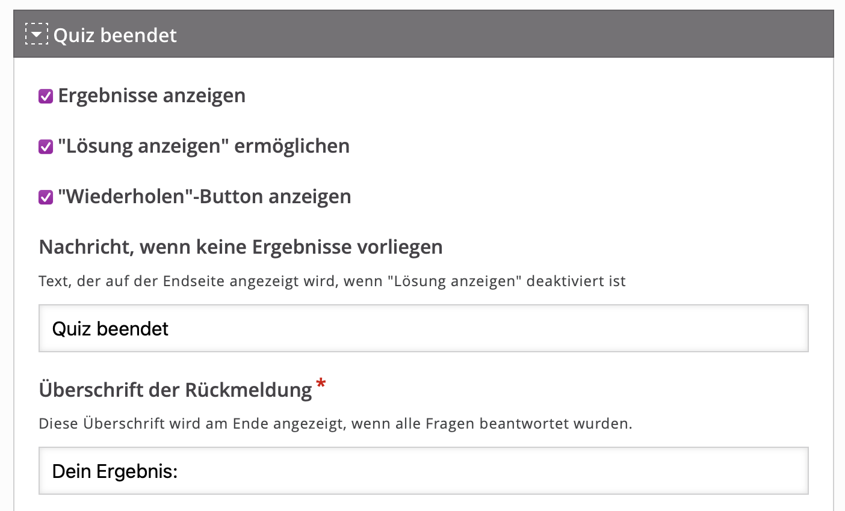
Task: Click the Ergebnisse anzeigen label text
Action: (152, 96)
